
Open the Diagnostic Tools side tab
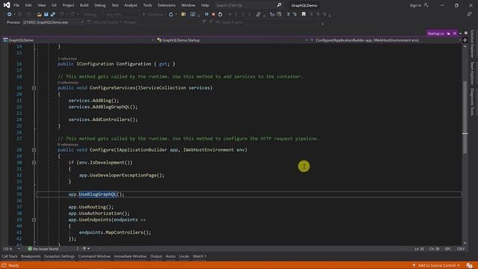tap(472, 102)
